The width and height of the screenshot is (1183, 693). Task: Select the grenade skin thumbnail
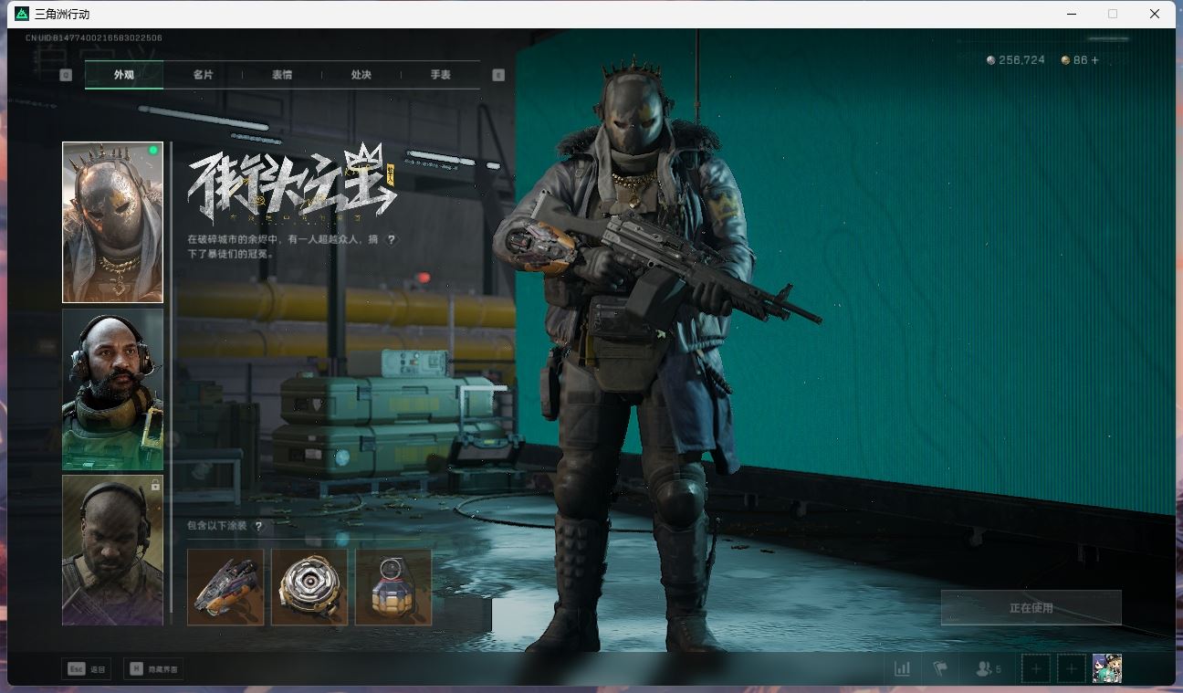coord(393,587)
